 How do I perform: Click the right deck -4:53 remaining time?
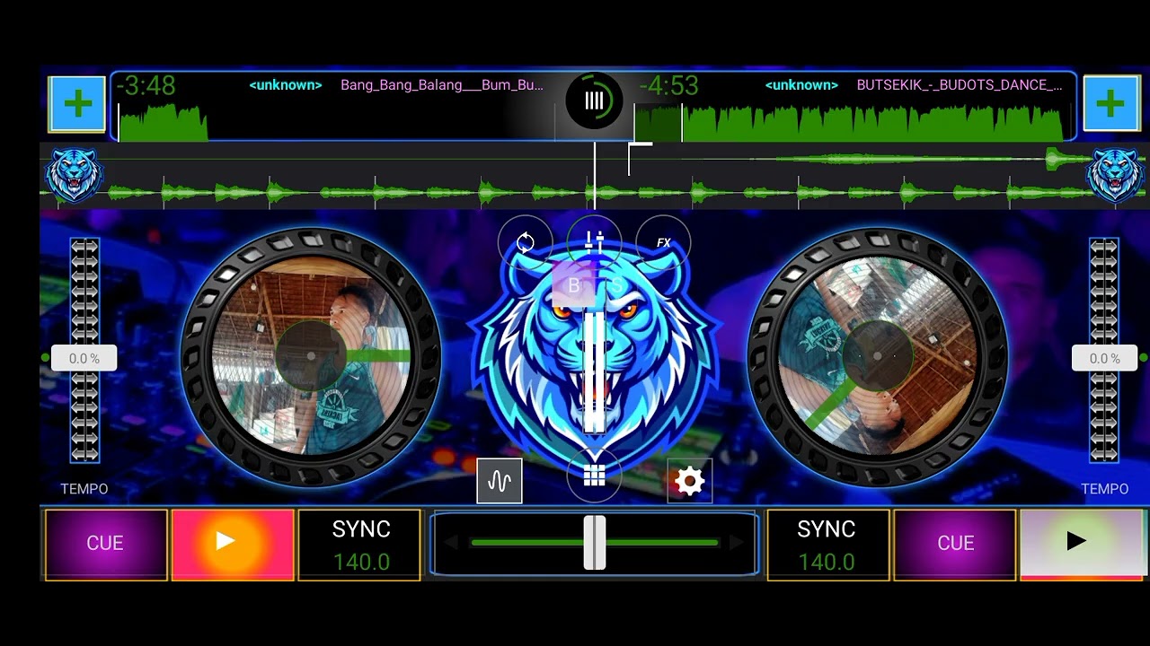pos(668,86)
